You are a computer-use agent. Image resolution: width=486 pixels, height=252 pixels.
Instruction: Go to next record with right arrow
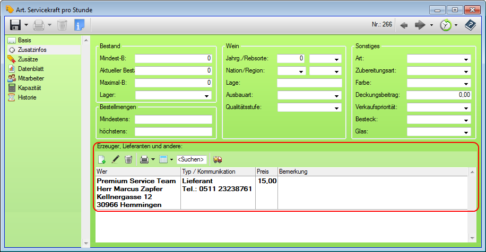tap(420, 25)
